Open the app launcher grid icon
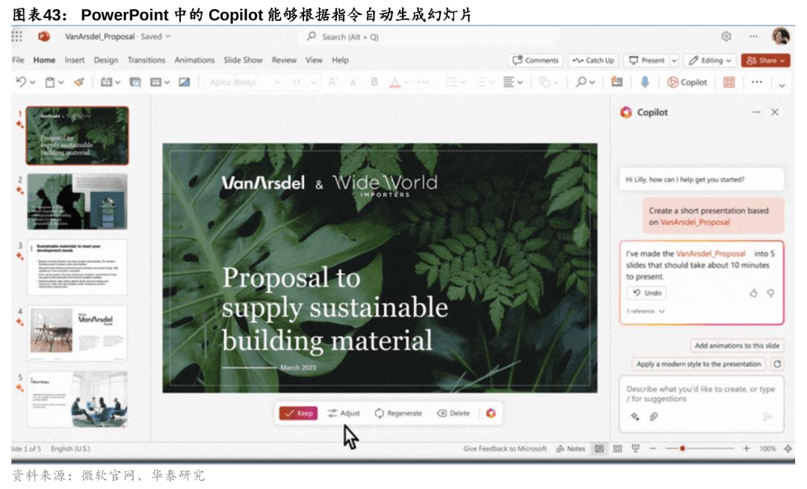 click(x=17, y=36)
